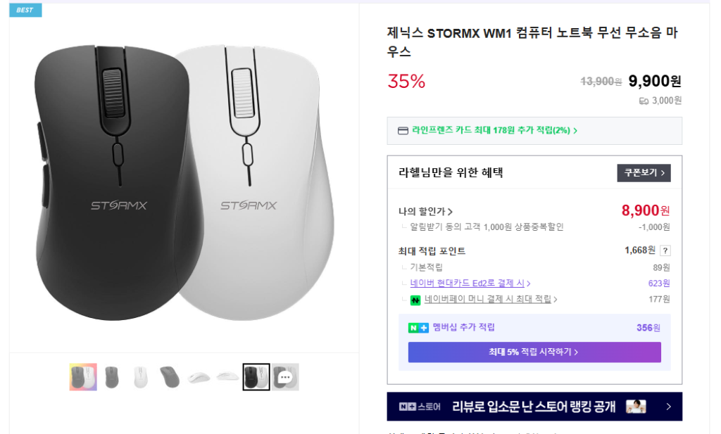Click the N+ 스토어 logo in banner
The width and height of the screenshot is (721, 434).
pos(420,407)
